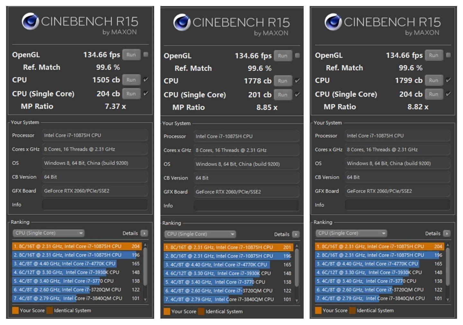
Task: Click ranking scroll-up arrow in the middle window
Action: (297, 246)
